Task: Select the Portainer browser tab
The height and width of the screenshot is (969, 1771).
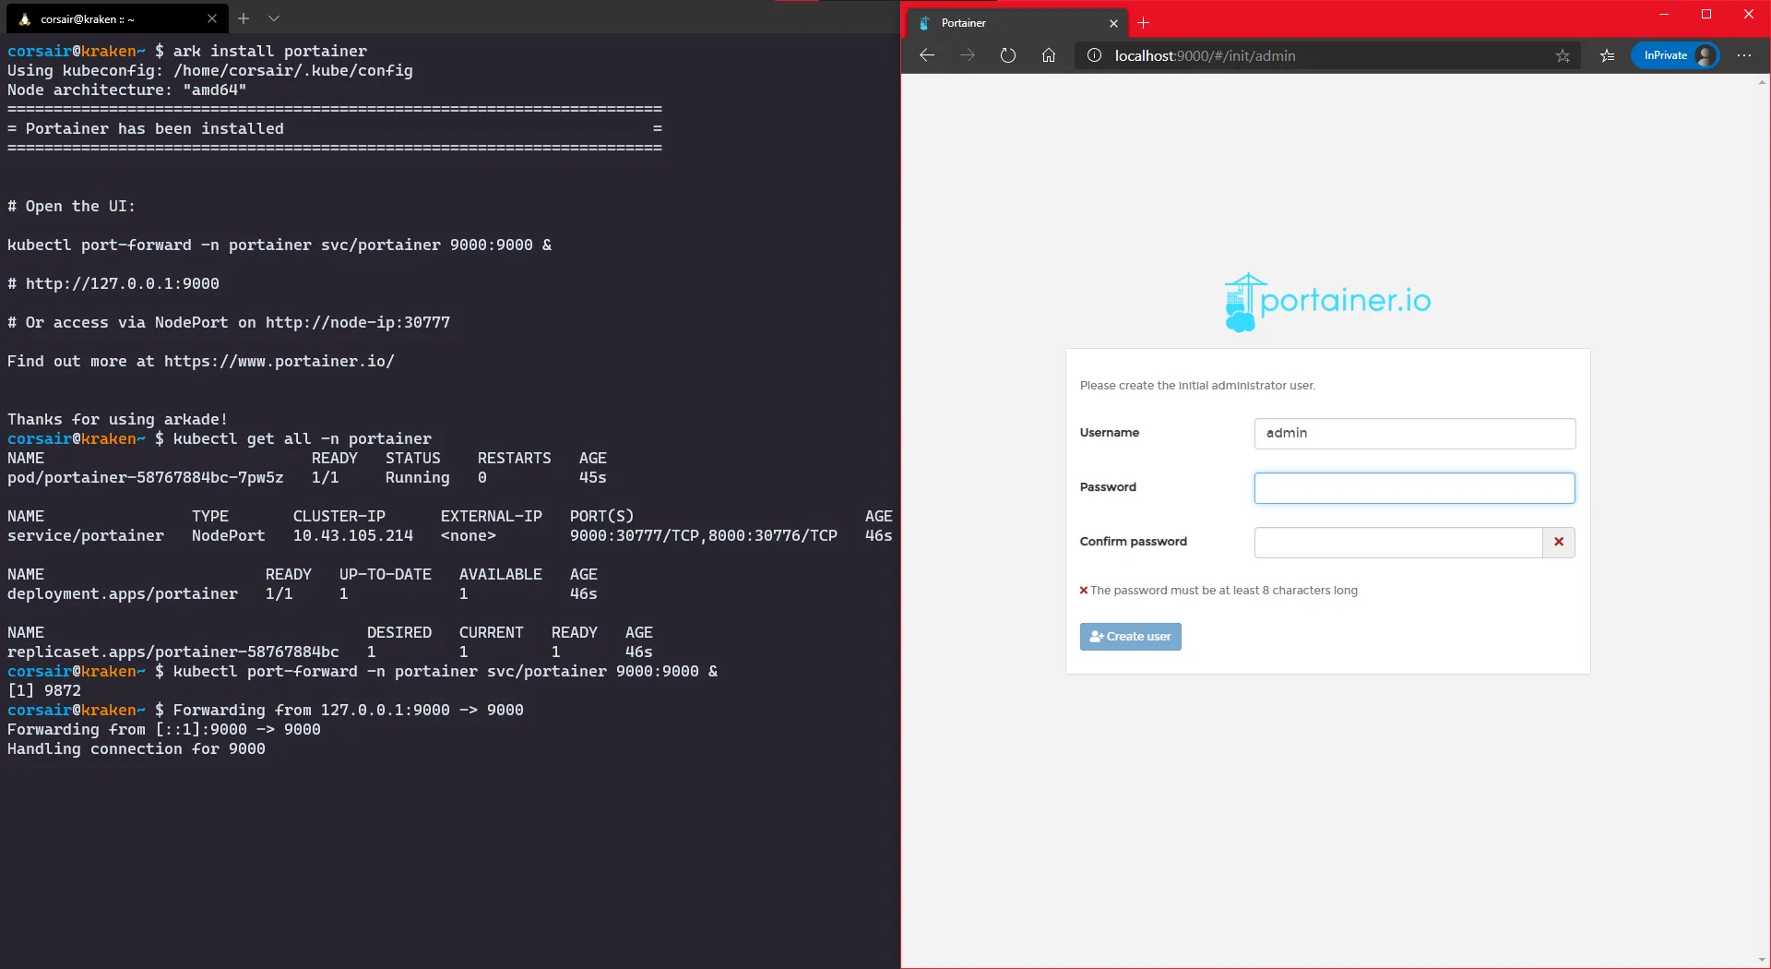Action: [x=1005, y=23]
